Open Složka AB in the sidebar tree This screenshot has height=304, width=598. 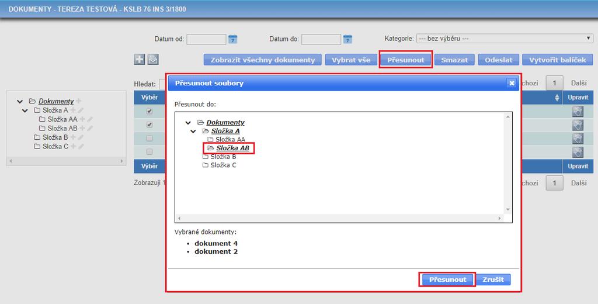pos(62,128)
